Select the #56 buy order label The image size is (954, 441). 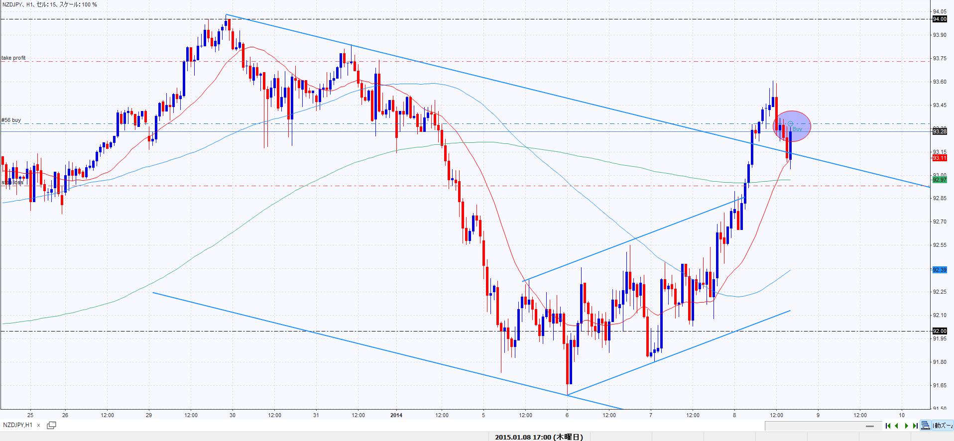coord(11,120)
